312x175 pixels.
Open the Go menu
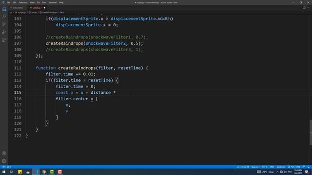pyautogui.click(x=38, y=2)
